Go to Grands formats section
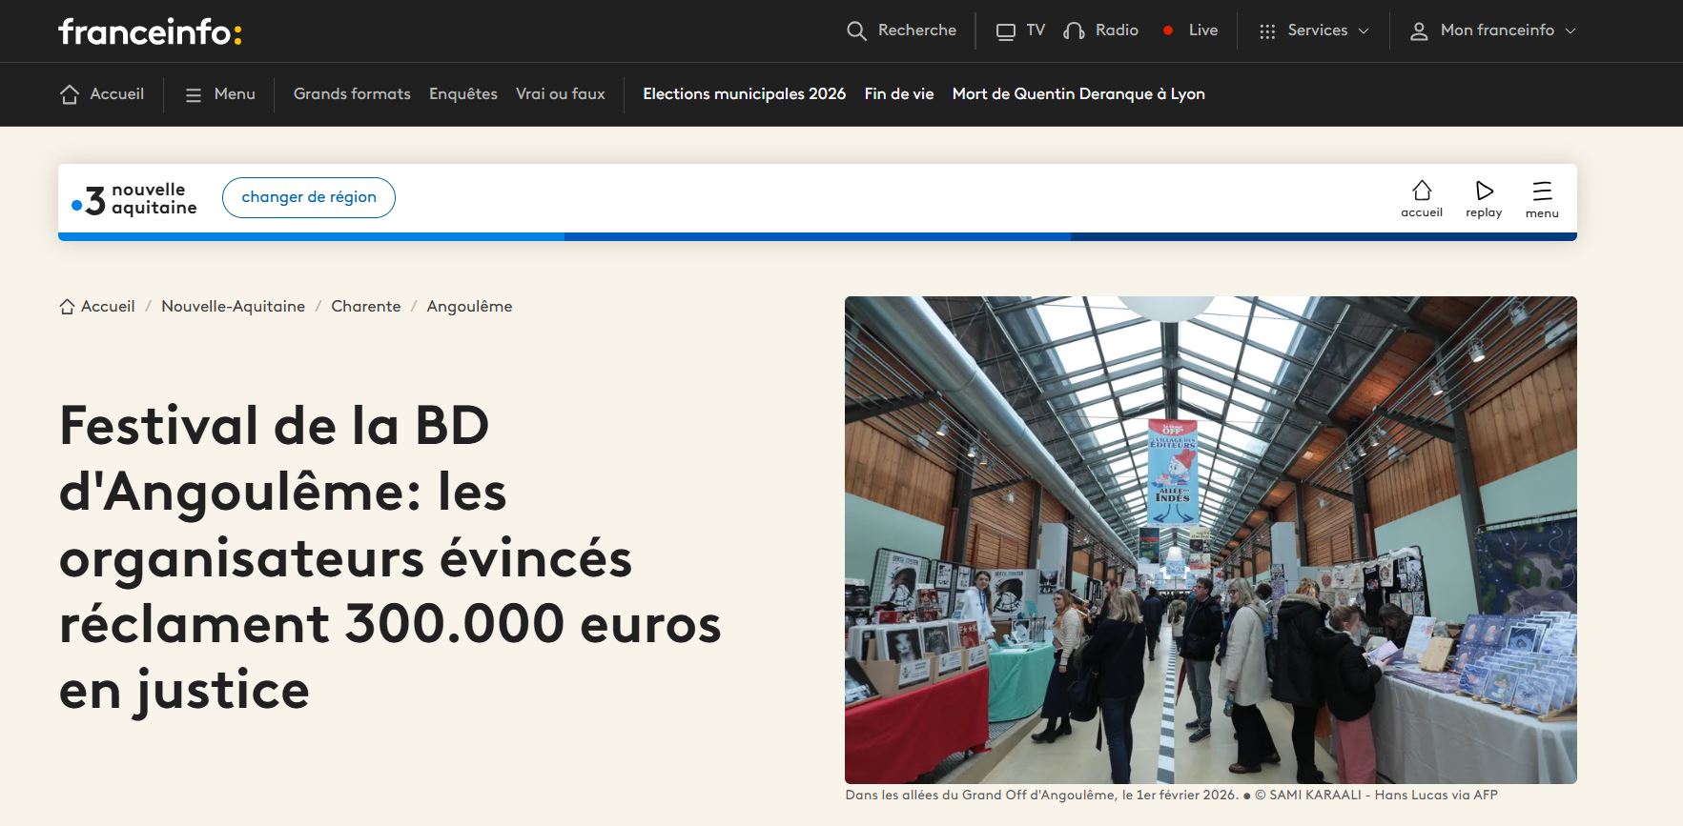The width and height of the screenshot is (1683, 826). coord(352,94)
